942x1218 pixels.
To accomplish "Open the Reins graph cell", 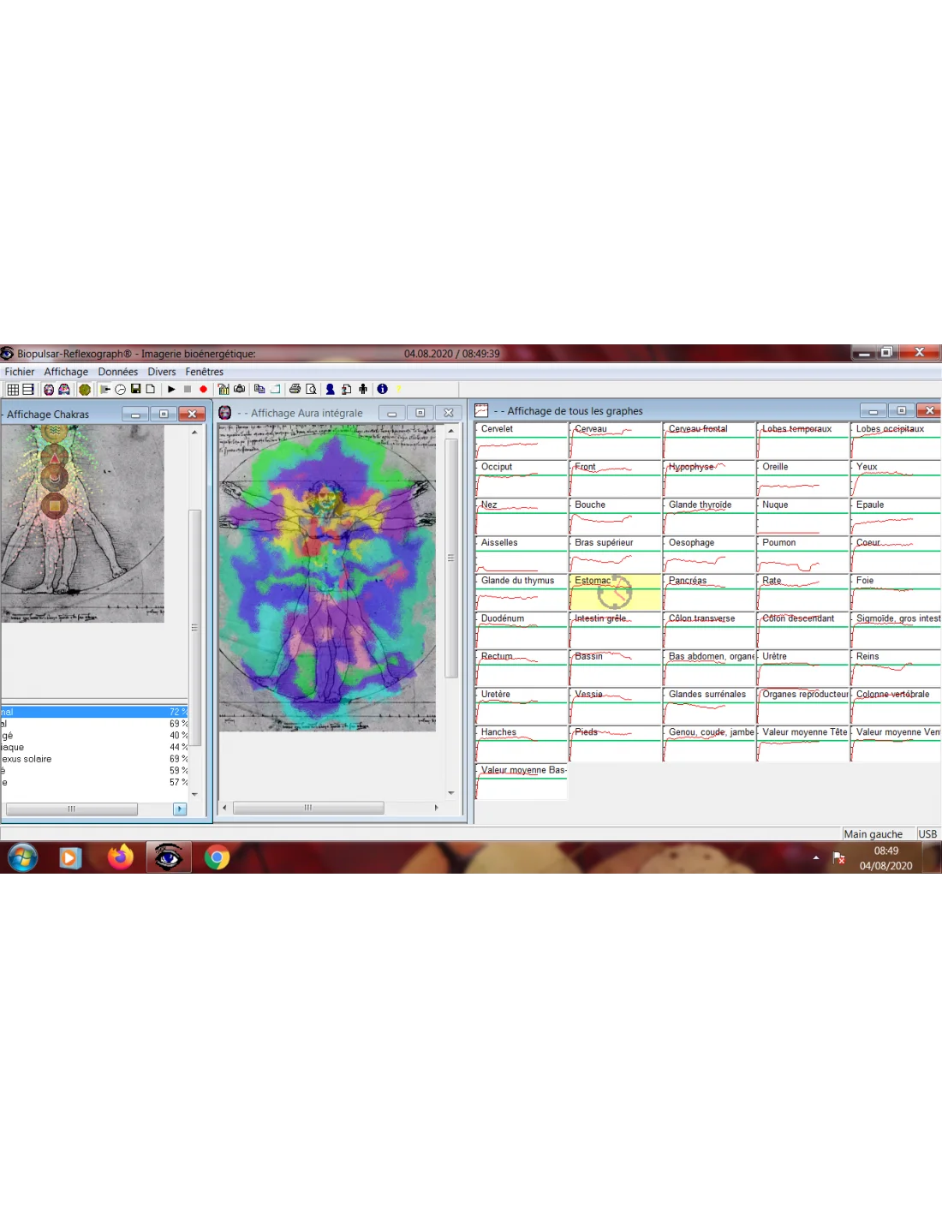I will pos(896,668).
